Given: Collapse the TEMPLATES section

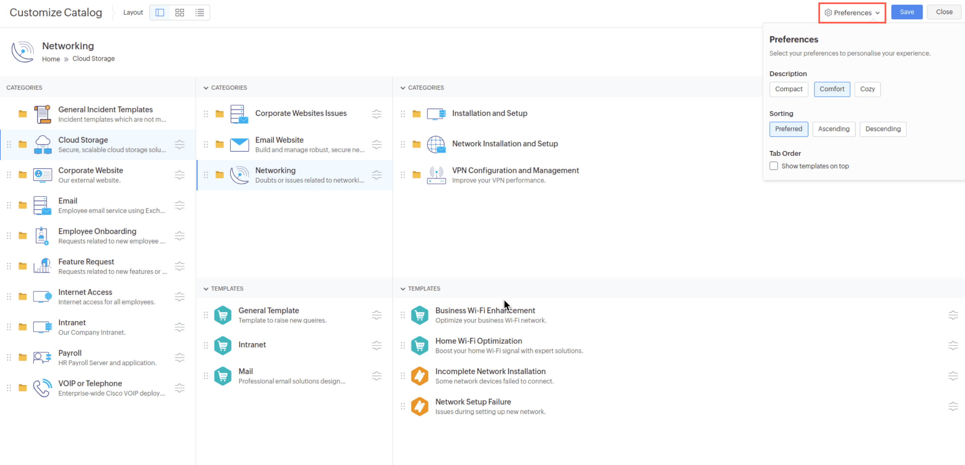Looking at the screenshot, I should click(x=206, y=288).
